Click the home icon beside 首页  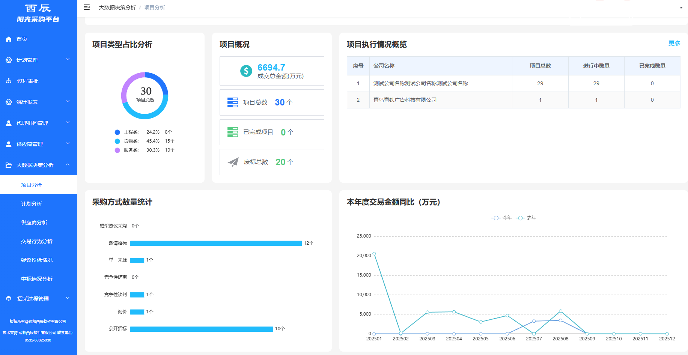(x=9, y=39)
